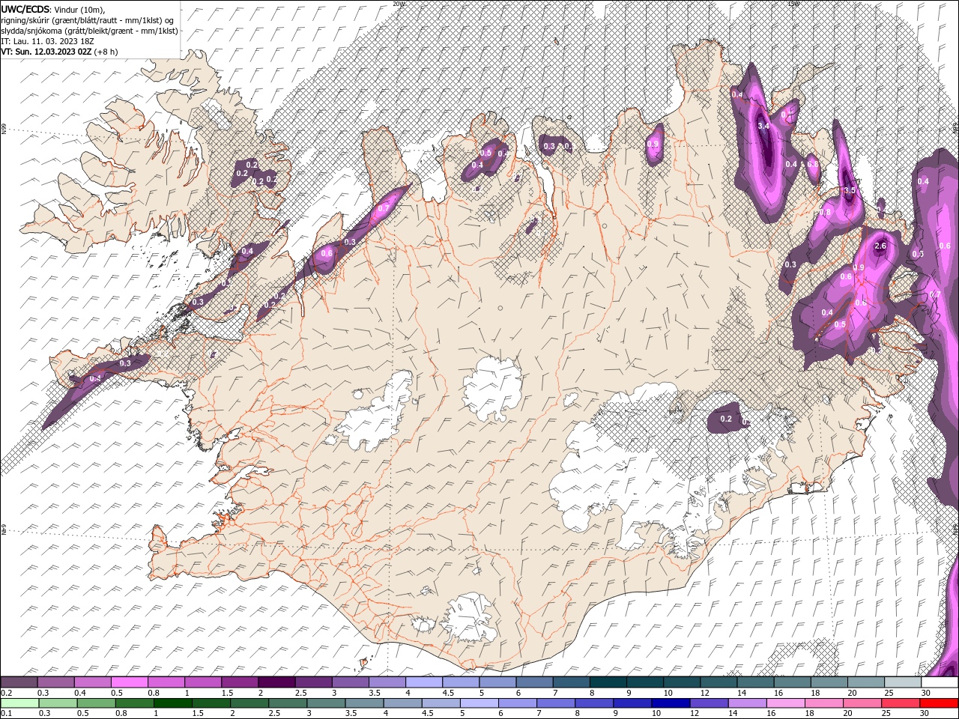Pick the 1.5 purple swatch in the upper legend
Image resolution: width=959 pixels, height=719 pixels.
(x=240, y=682)
